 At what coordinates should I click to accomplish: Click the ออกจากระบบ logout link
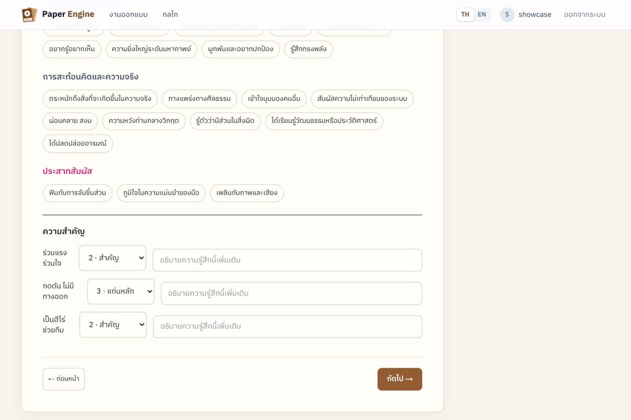point(585,15)
